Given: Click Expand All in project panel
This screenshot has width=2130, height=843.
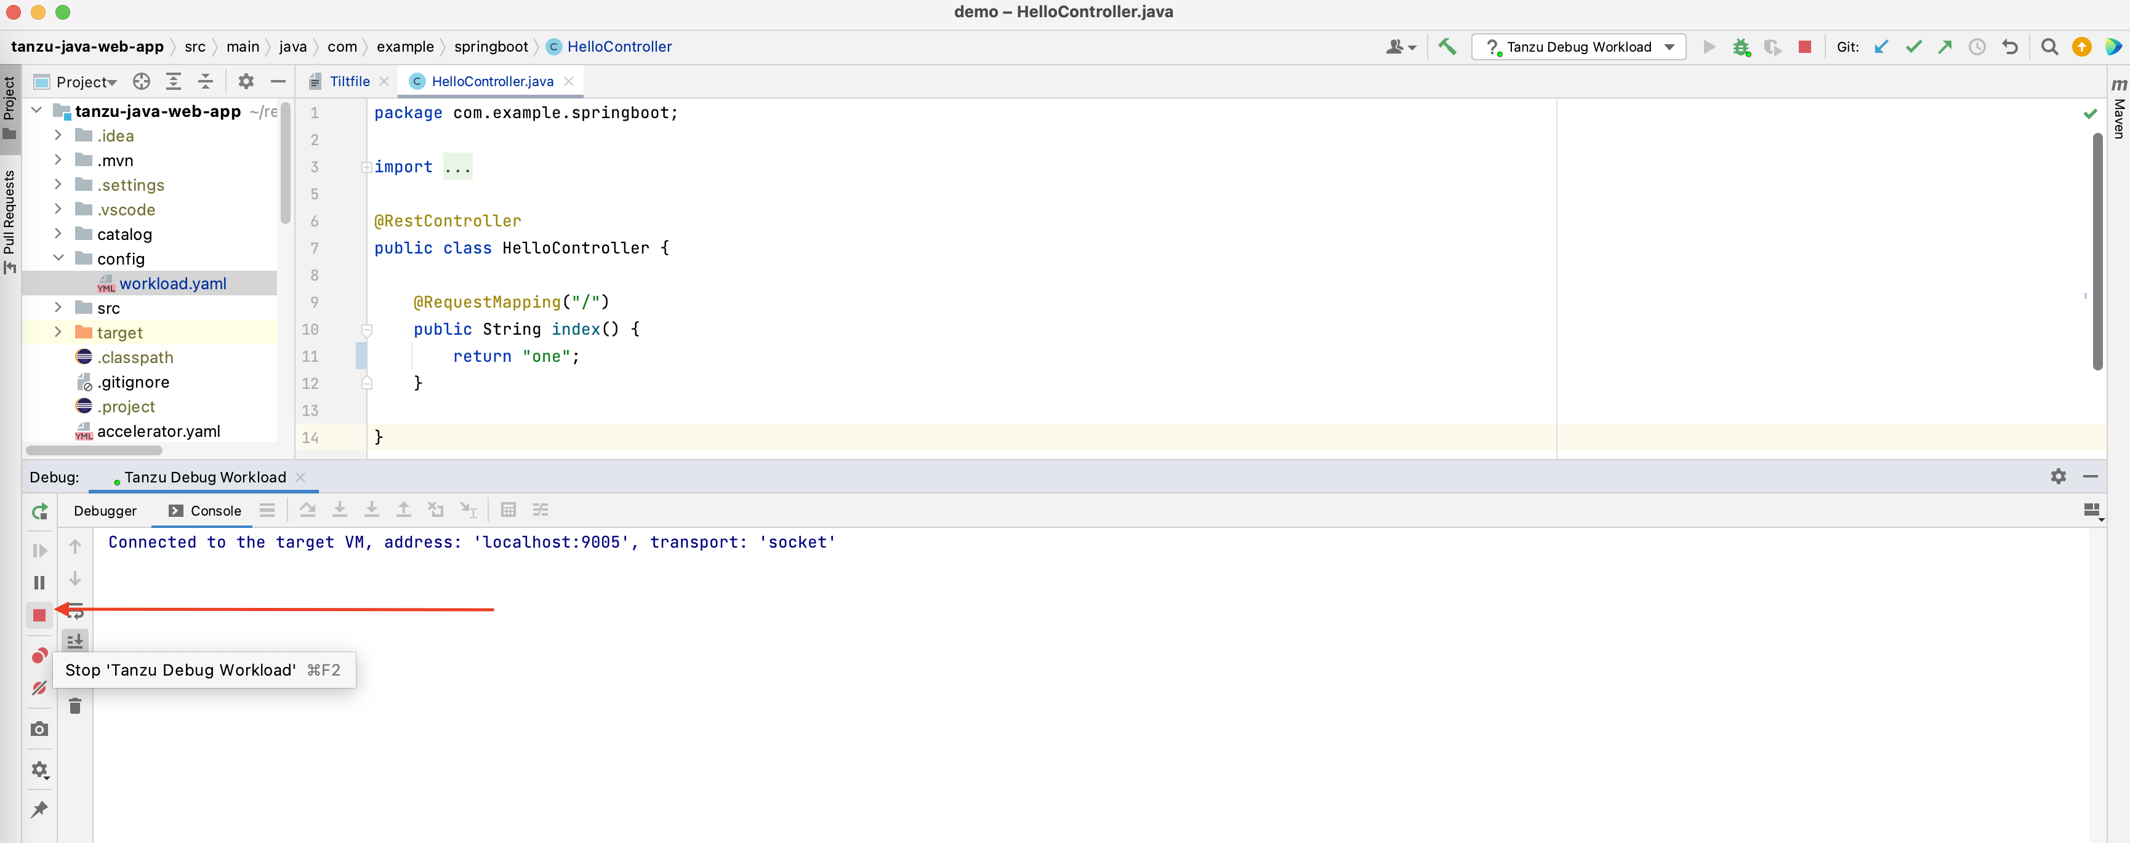Looking at the screenshot, I should (x=174, y=81).
